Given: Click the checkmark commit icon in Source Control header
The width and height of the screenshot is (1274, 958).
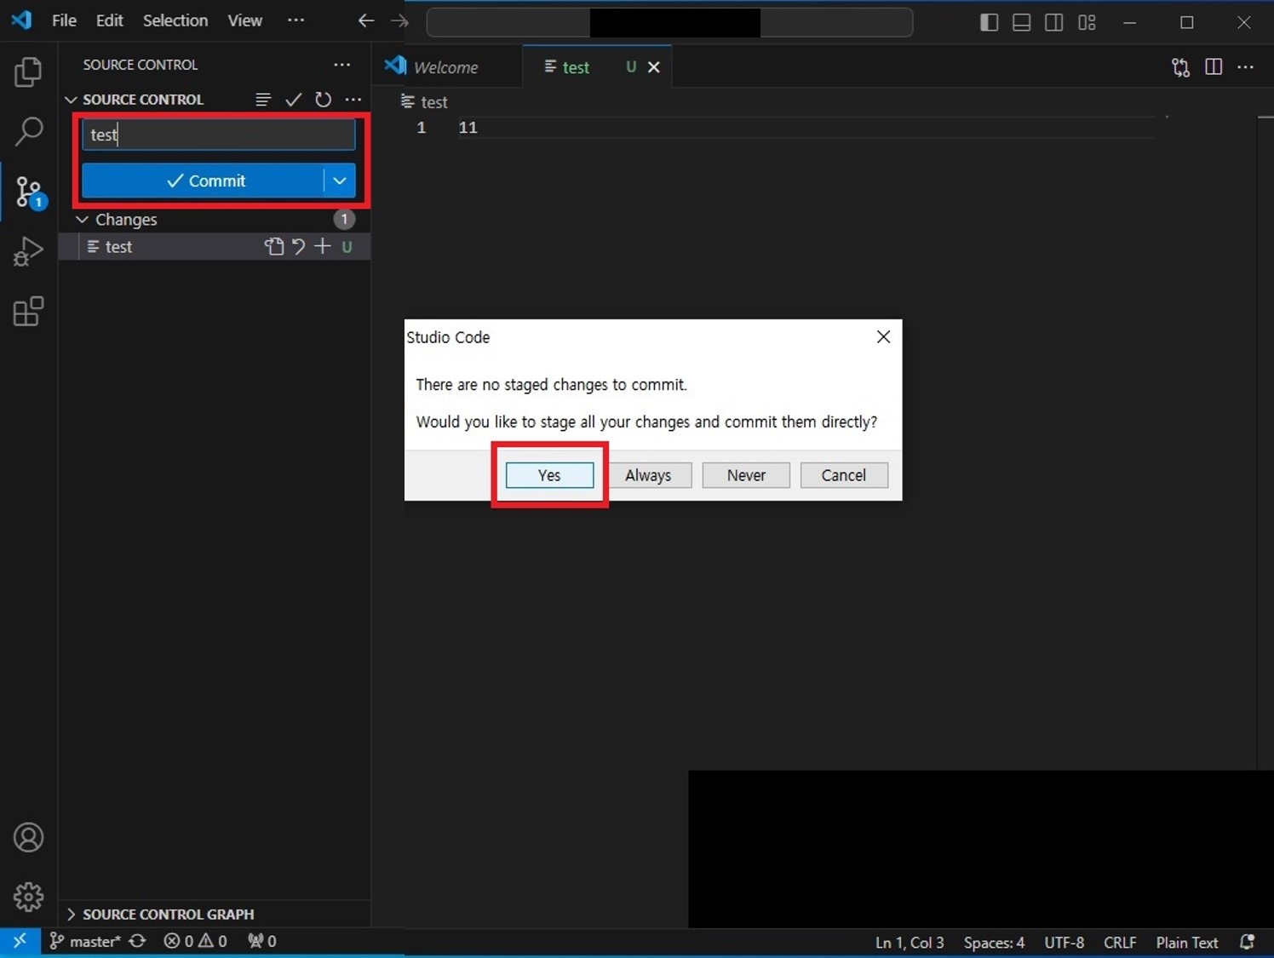Looking at the screenshot, I should click(x=294, y=100).
